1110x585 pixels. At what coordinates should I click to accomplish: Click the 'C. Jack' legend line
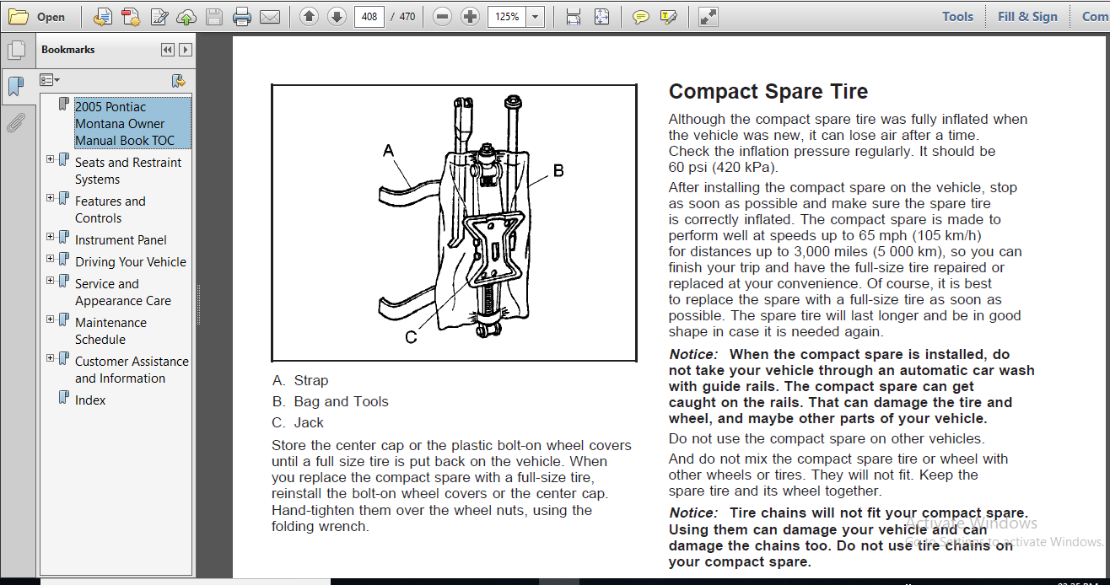coord(298,423)
